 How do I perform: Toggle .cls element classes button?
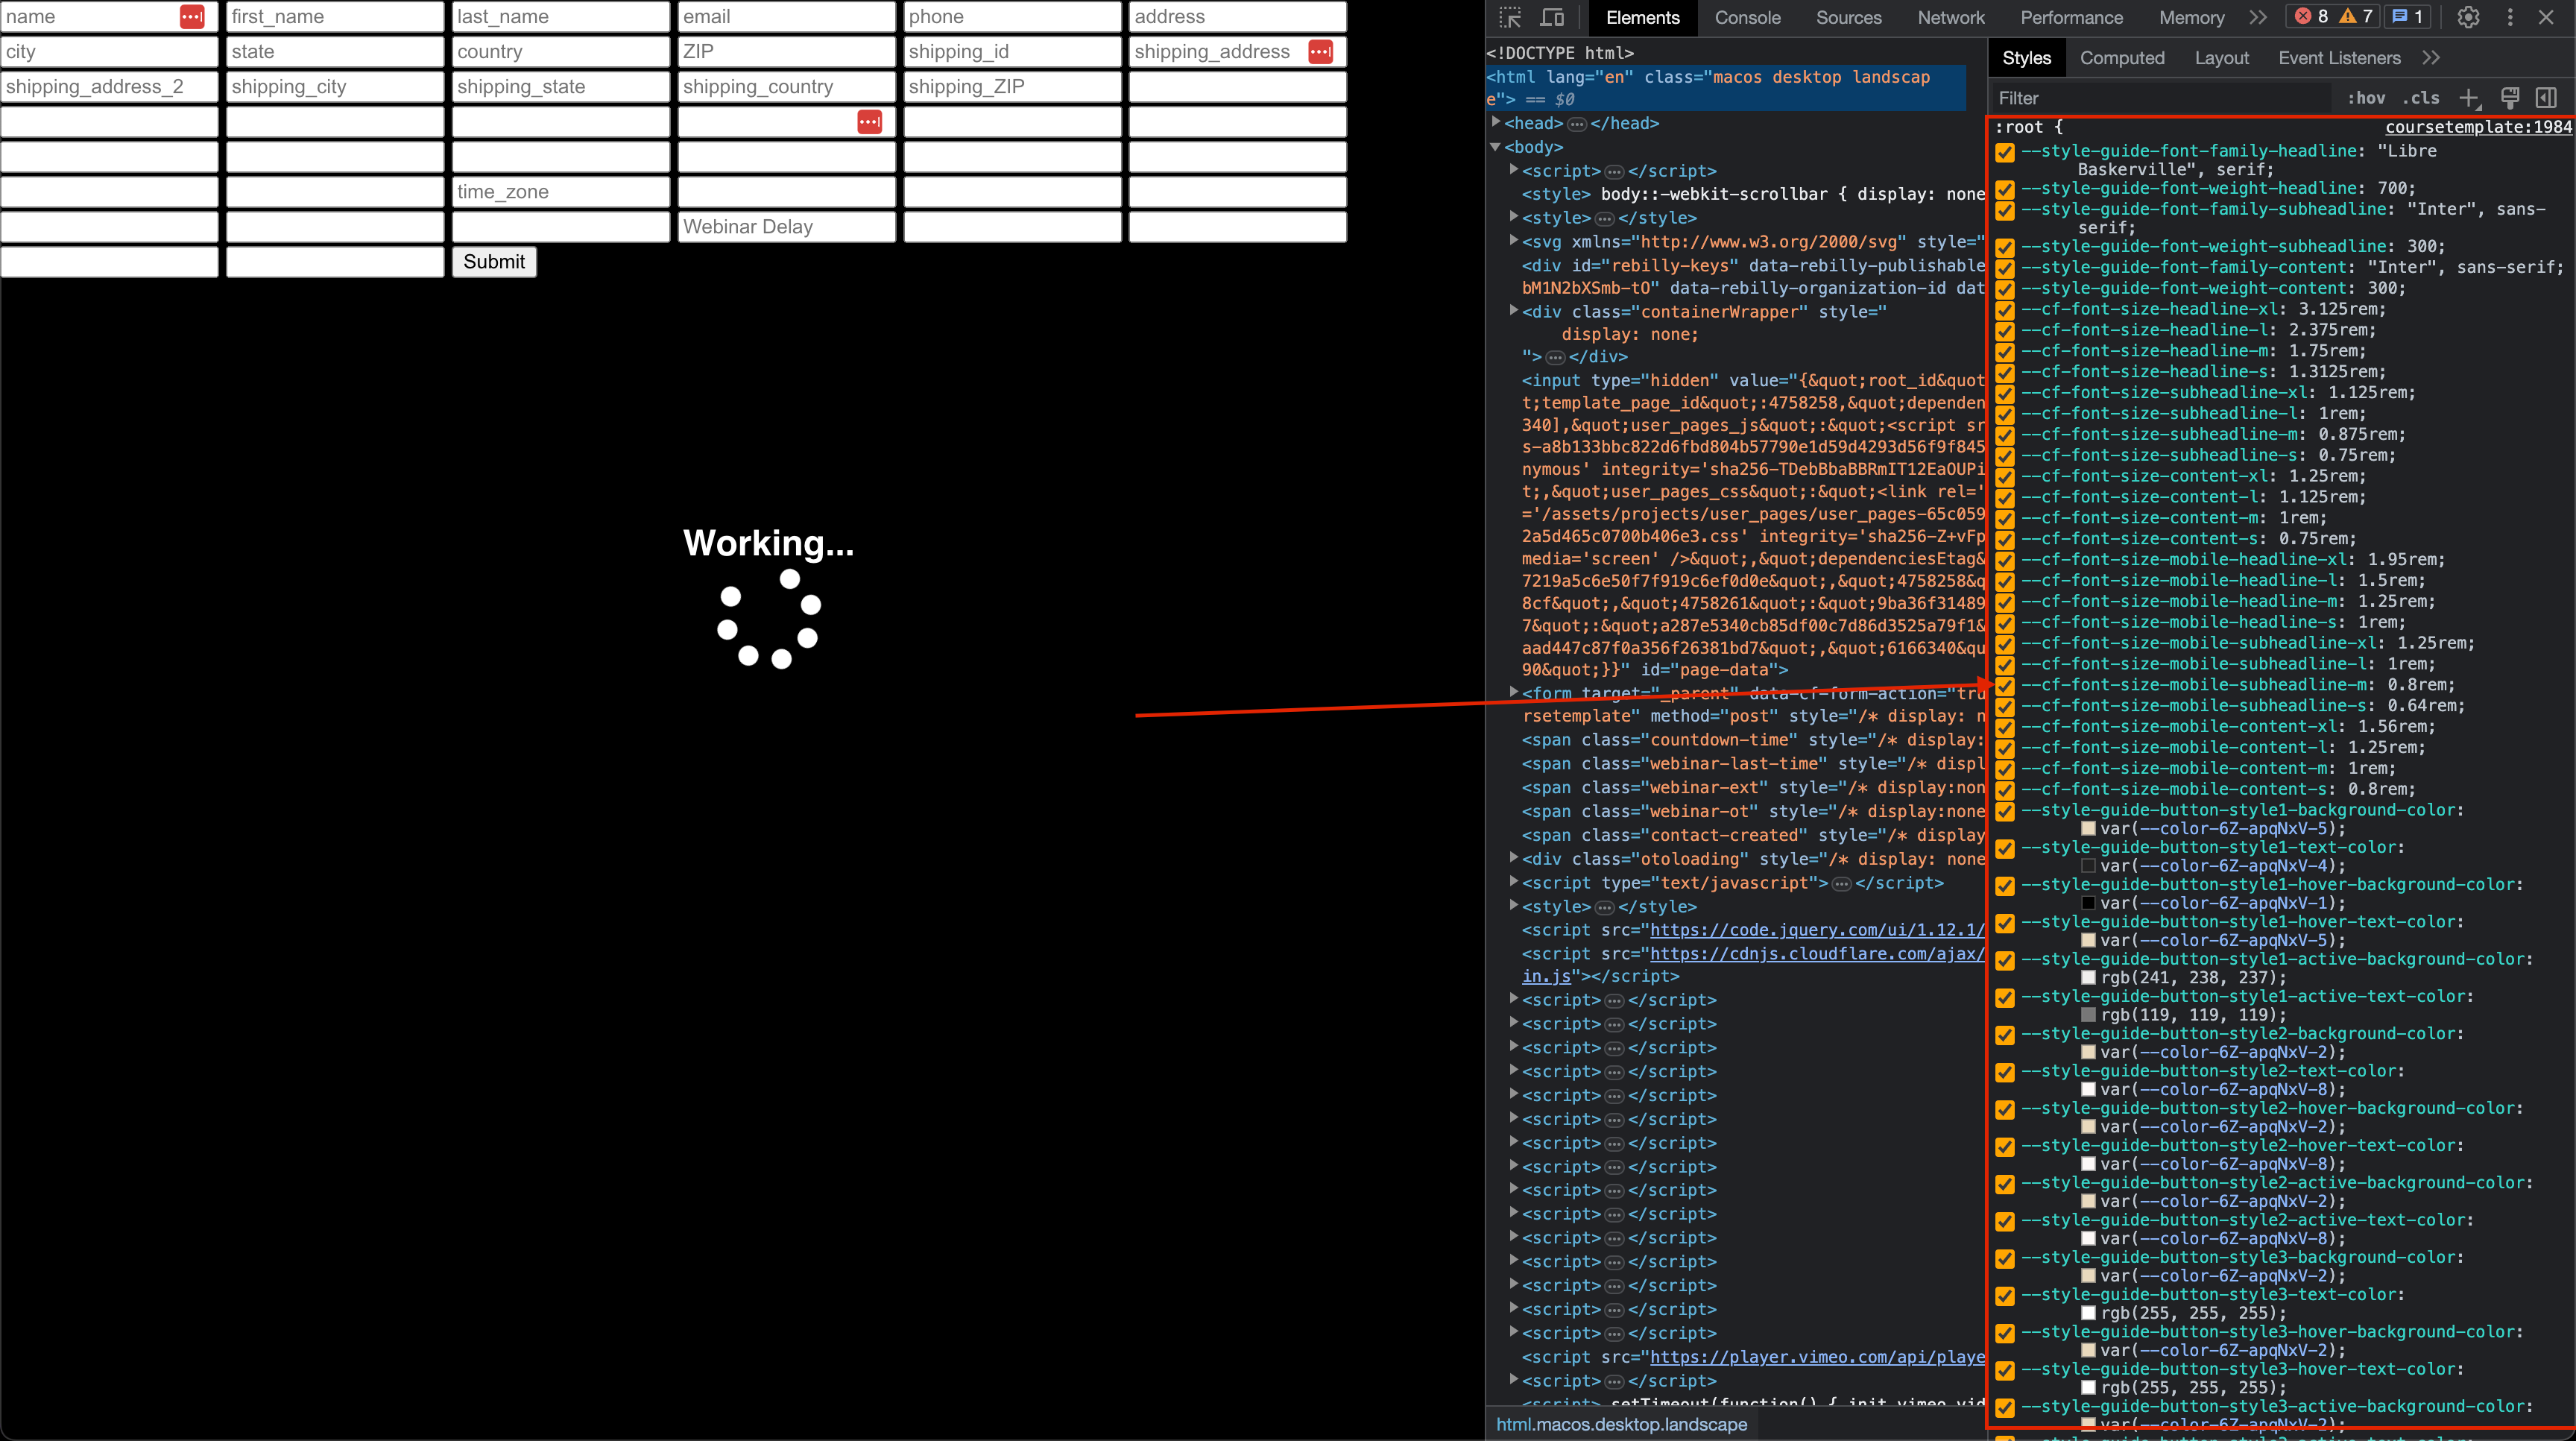(x=2421, y=98)
